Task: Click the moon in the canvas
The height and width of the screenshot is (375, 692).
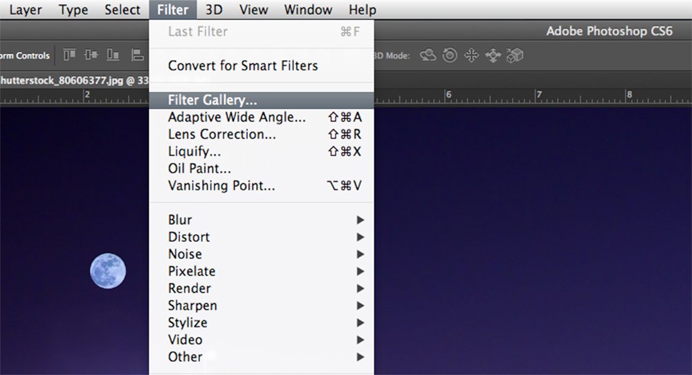Action: (x=108, y=271)
